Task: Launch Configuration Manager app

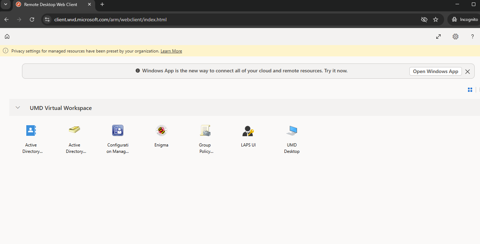Action: point(118,131)
